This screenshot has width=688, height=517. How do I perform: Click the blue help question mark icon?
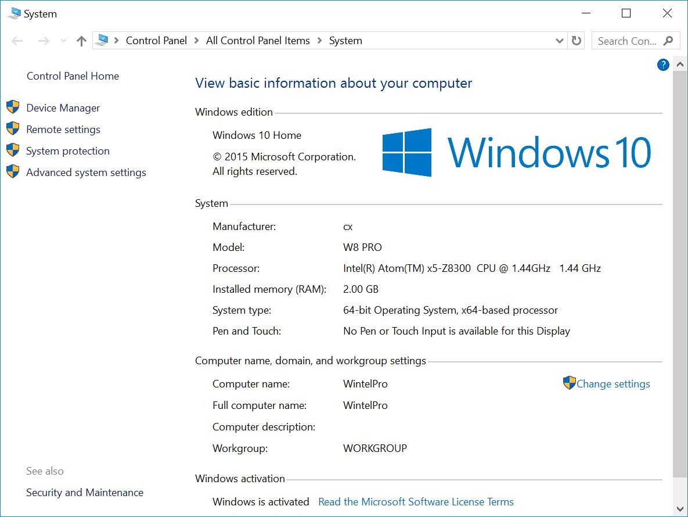[x=662, y=64]
